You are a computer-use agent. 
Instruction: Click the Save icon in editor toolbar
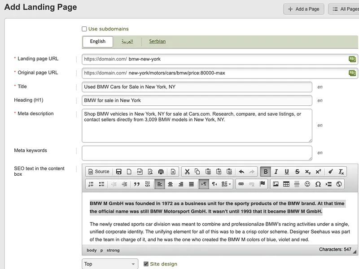tap(118, 172)
